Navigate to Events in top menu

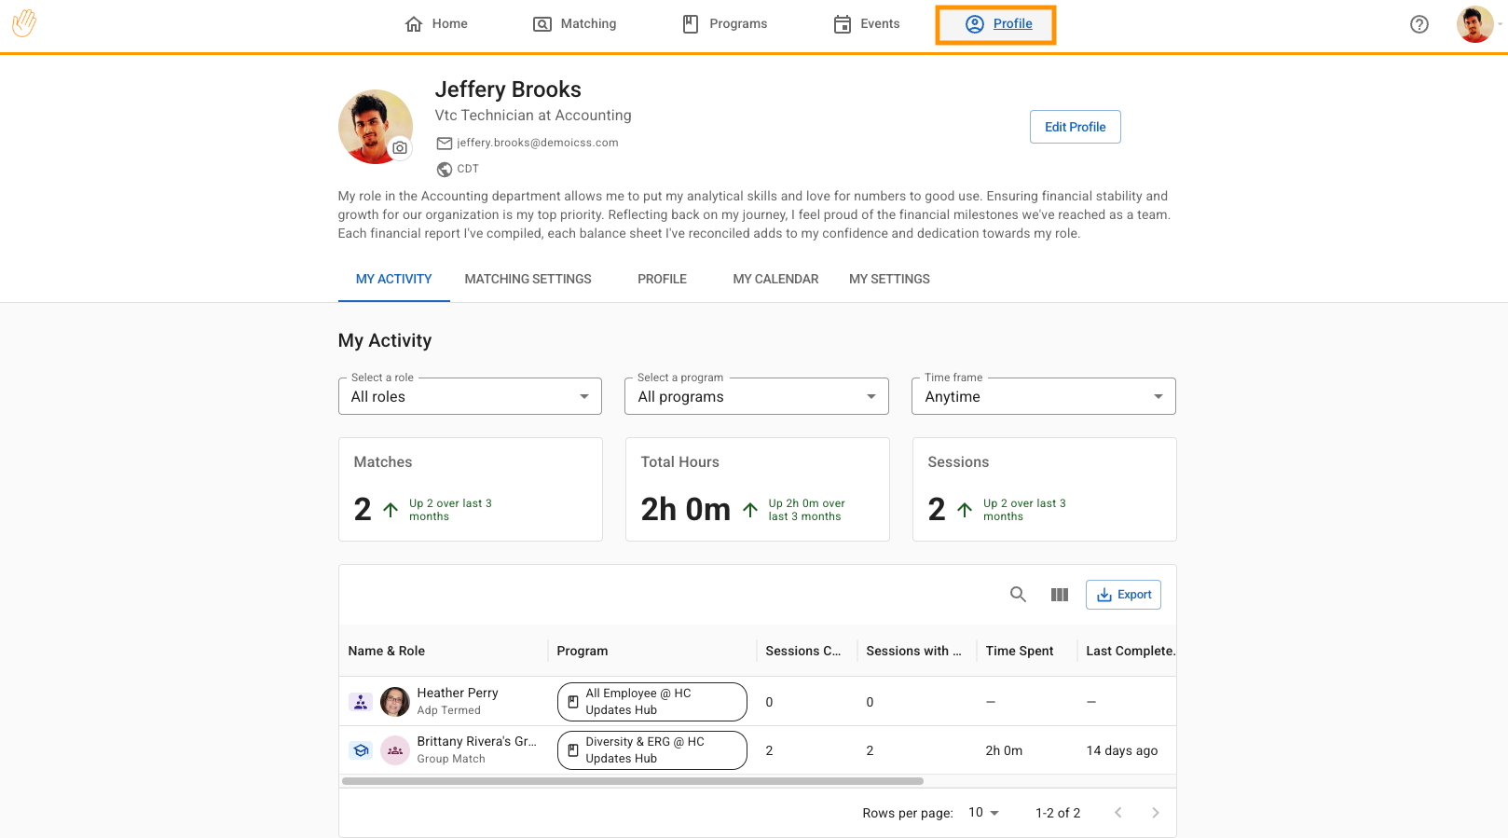pyautogui.click(x=867, y=24)
